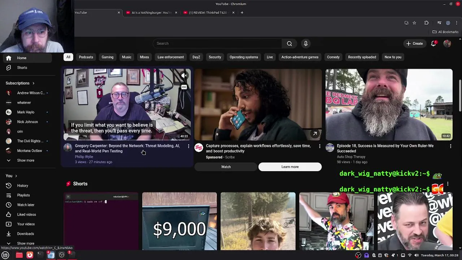Open Downloads in the sidebar
This screenshot has width=462, height=260.
point(25,234)
